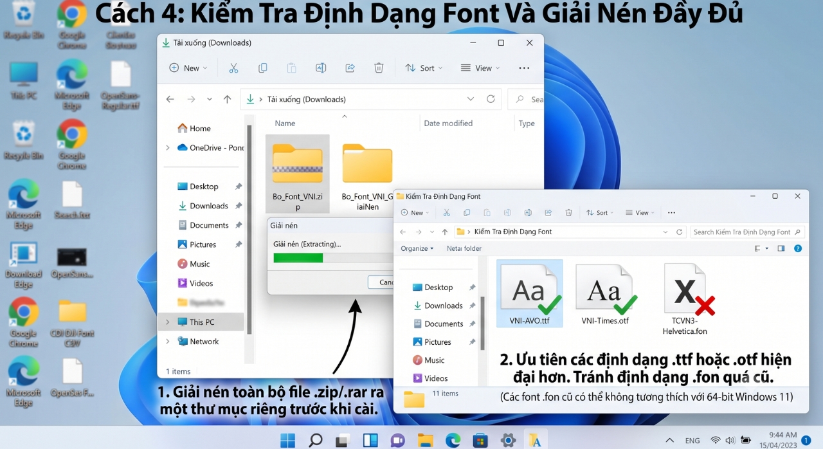This screenshot has height=449, width=823.
Task: Click the Giải nén green progress bar
Action: [298, 258]
